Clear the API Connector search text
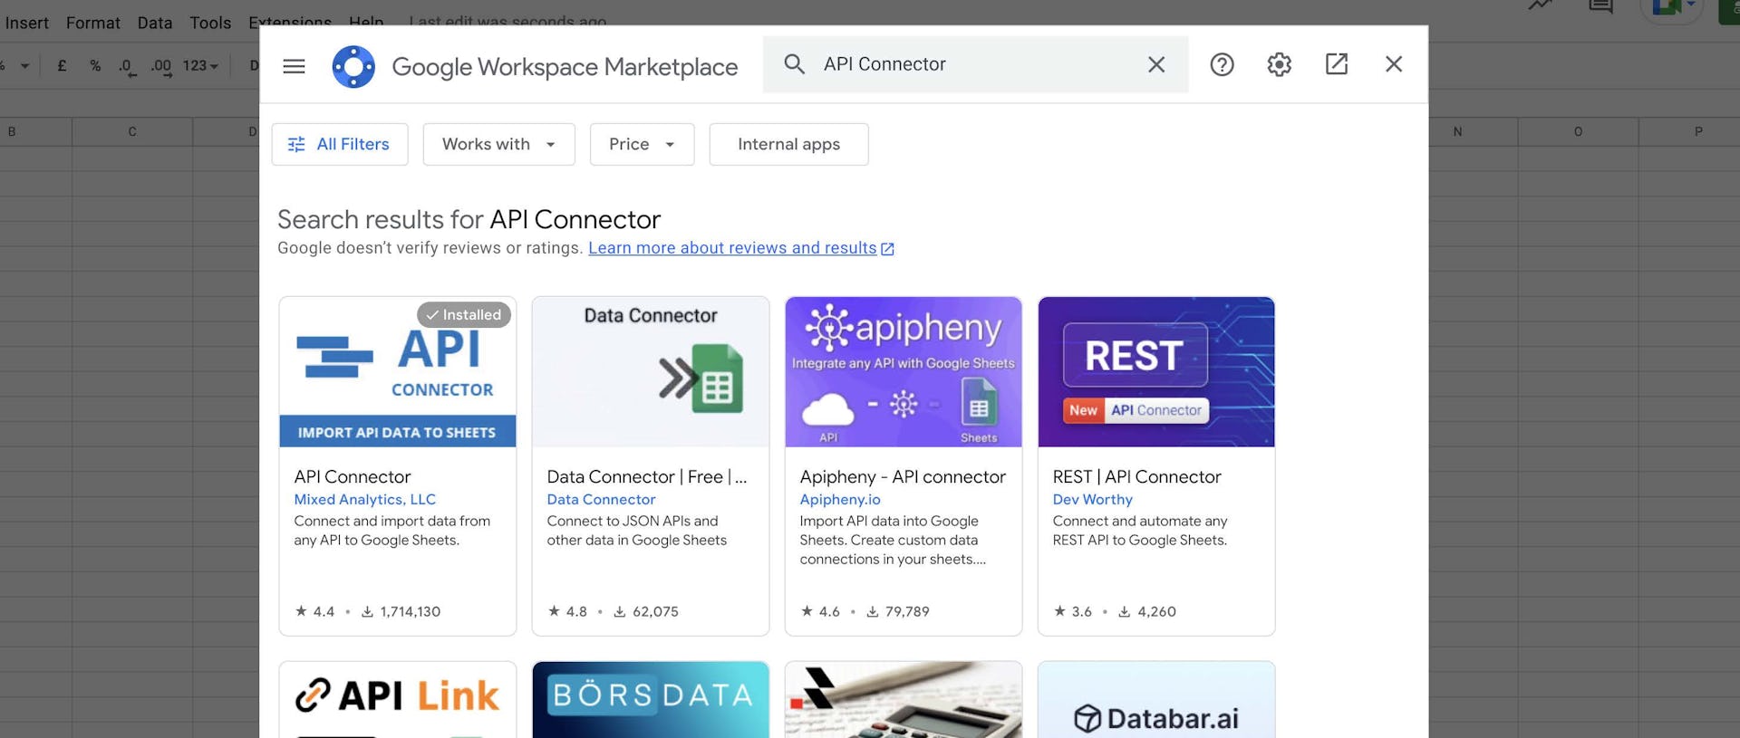This screenshot has width=1740, height=738. [1155, 64]
